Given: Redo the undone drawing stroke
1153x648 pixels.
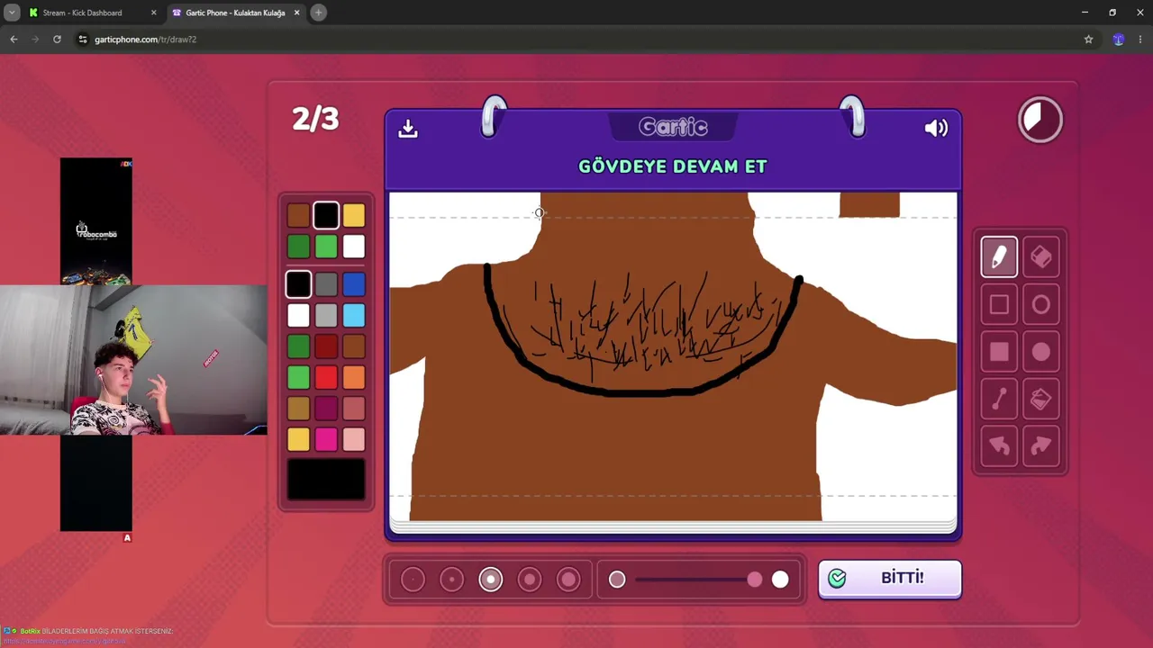Looking at the screenshot, I should tap(1040, 446).
